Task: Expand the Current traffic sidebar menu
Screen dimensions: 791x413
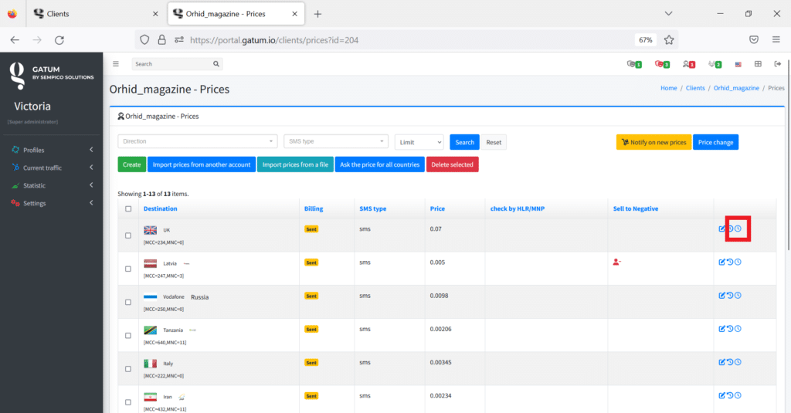Action: 52,168
